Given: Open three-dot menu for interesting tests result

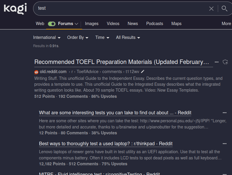Looking at the screenshot, I should (225, 113).
